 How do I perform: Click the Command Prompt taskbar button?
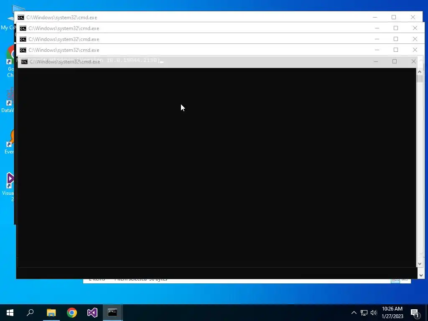(x=112, y=313)
